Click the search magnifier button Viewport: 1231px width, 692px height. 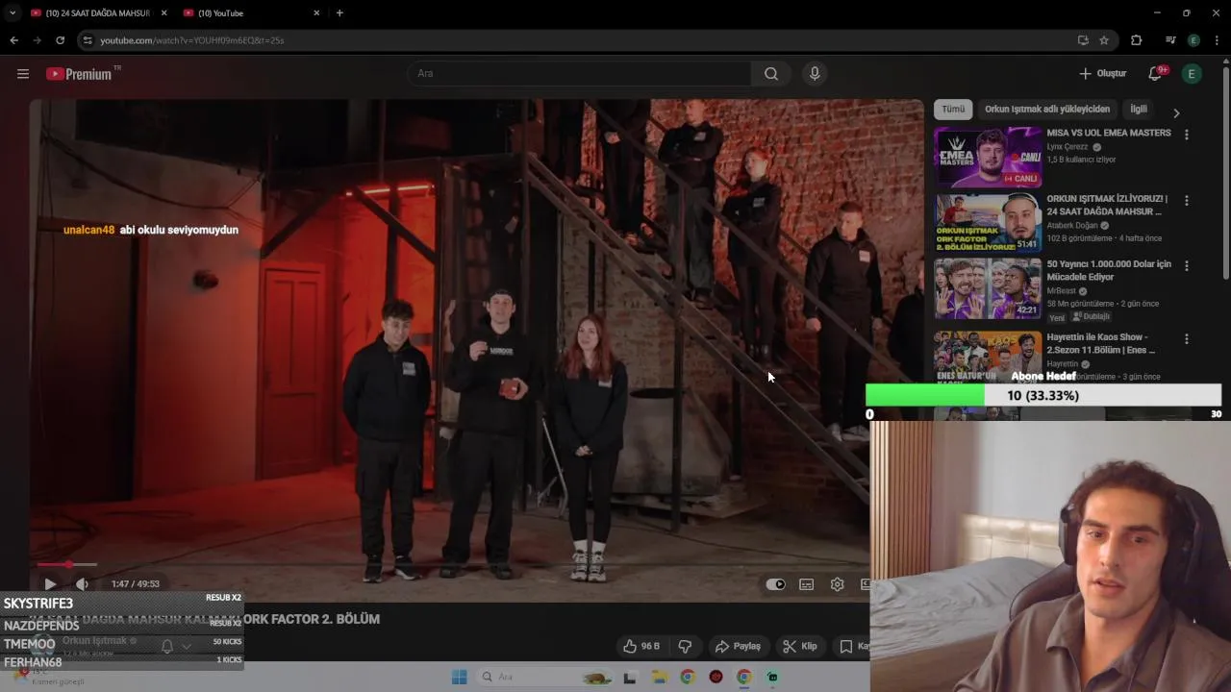coord(770,74)
